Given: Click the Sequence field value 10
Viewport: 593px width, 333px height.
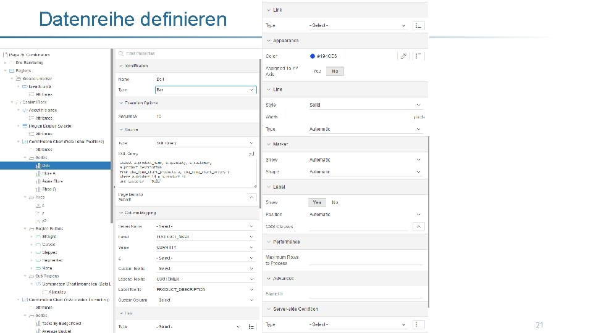Looking at the screenshot, I should [206, 117].
